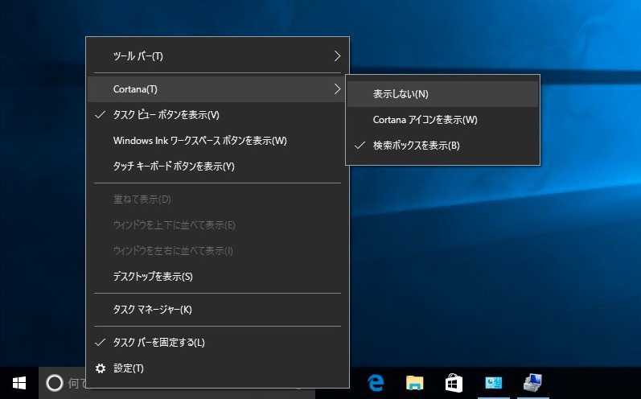Launch the Microsoft Store taskbar icon
The width and height of the screenshot is (641, 399).
click(x=454, y=383)
